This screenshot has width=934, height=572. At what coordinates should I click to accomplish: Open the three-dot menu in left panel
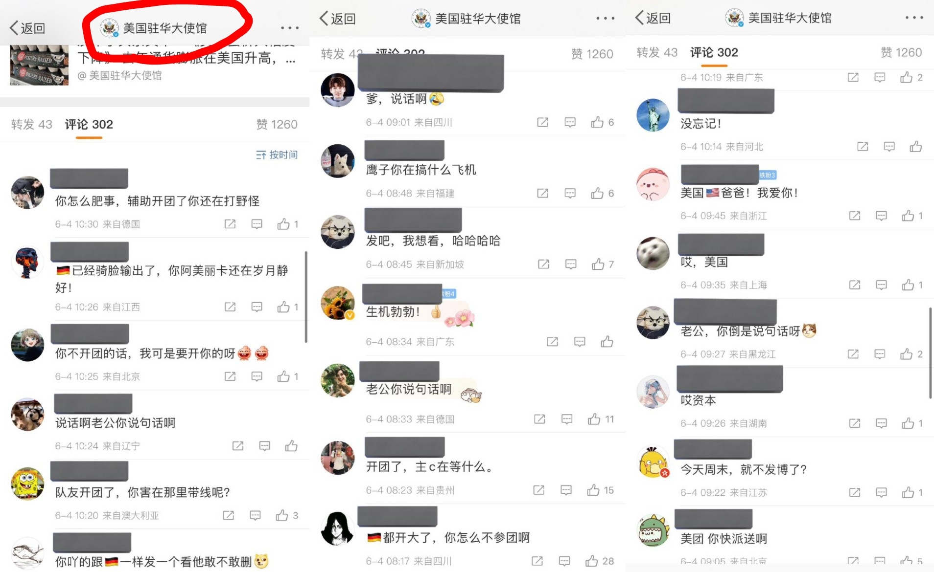point(290,28)
